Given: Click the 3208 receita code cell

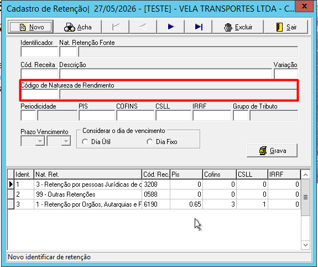Looking at the screenshot, I should [156, 184].
